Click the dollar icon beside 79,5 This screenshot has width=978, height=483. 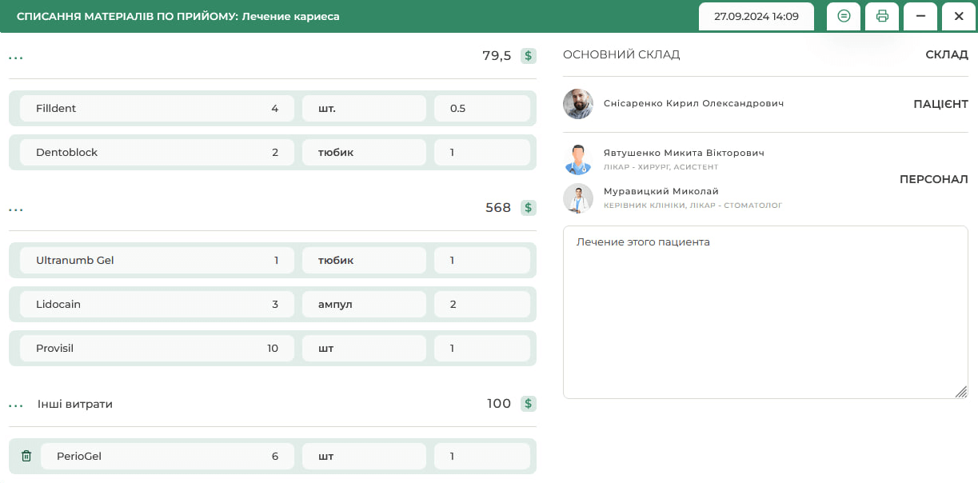528,56
